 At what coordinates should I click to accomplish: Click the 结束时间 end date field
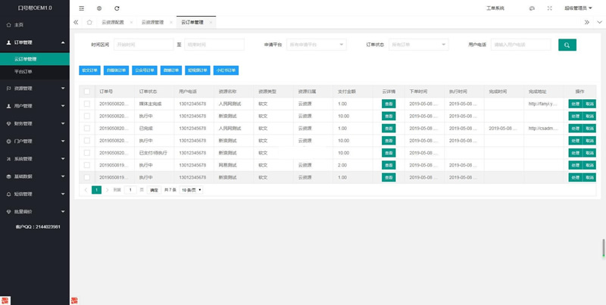click(x=214, y=45)
